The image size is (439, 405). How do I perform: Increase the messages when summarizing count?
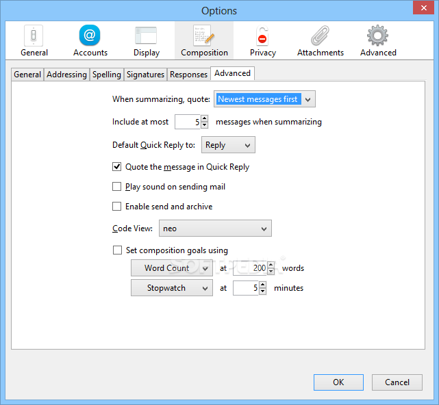tap(205, 118)
